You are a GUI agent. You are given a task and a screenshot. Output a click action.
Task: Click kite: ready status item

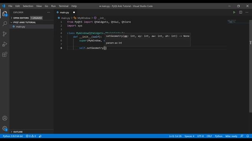point(231,136)
